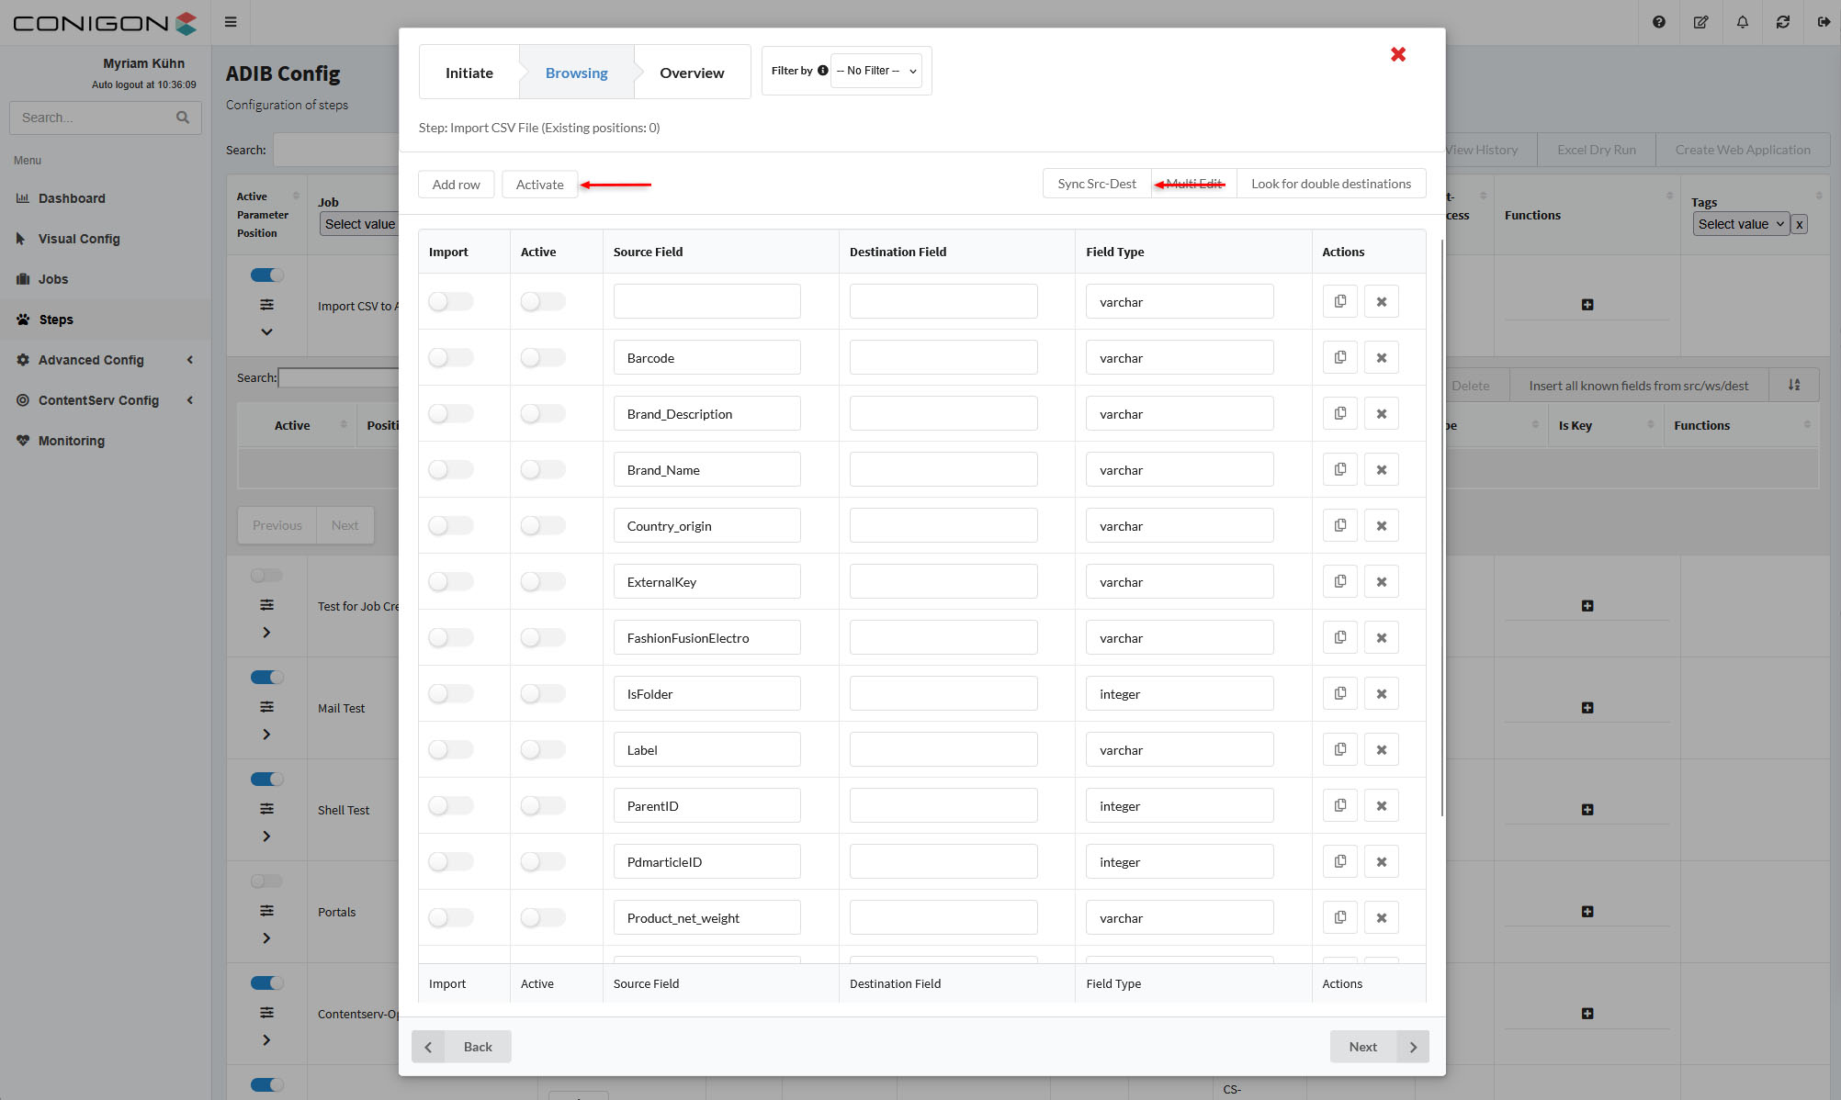Click copy icon in IsFolder row
The image size is (1841, 1100).
click(x=1340, y=693)
